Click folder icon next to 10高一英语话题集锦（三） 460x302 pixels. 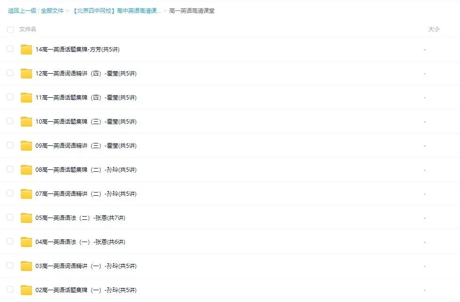pyautogui.click(x=26, y=121)
